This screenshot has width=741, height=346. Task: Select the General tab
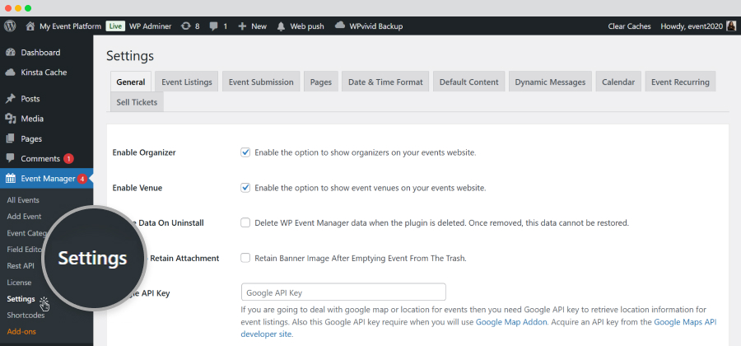pyautogui.click(x=131, y=82)
